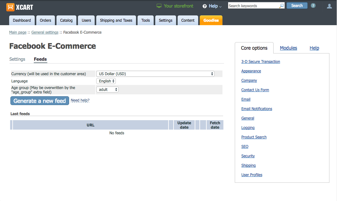Screen dimensions: 337x201
Task: Click the storefront monitor icon
Action: [x=159, y=6]
